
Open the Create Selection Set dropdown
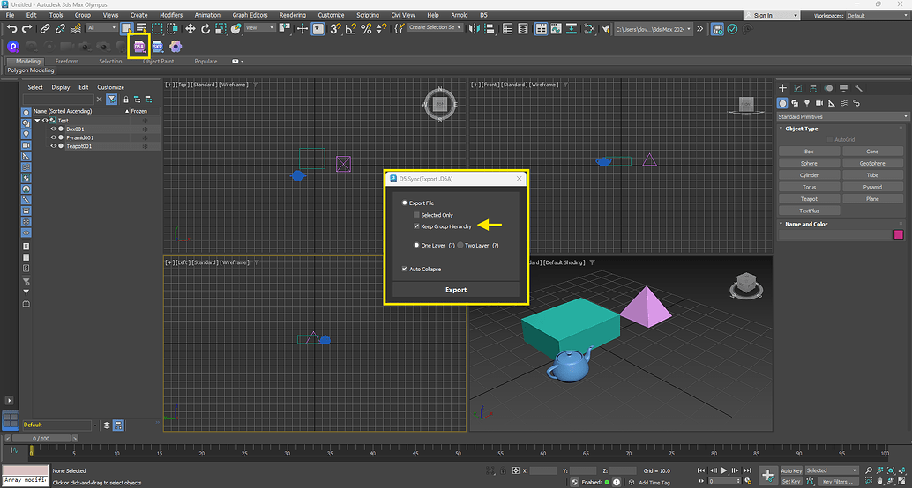435,27
